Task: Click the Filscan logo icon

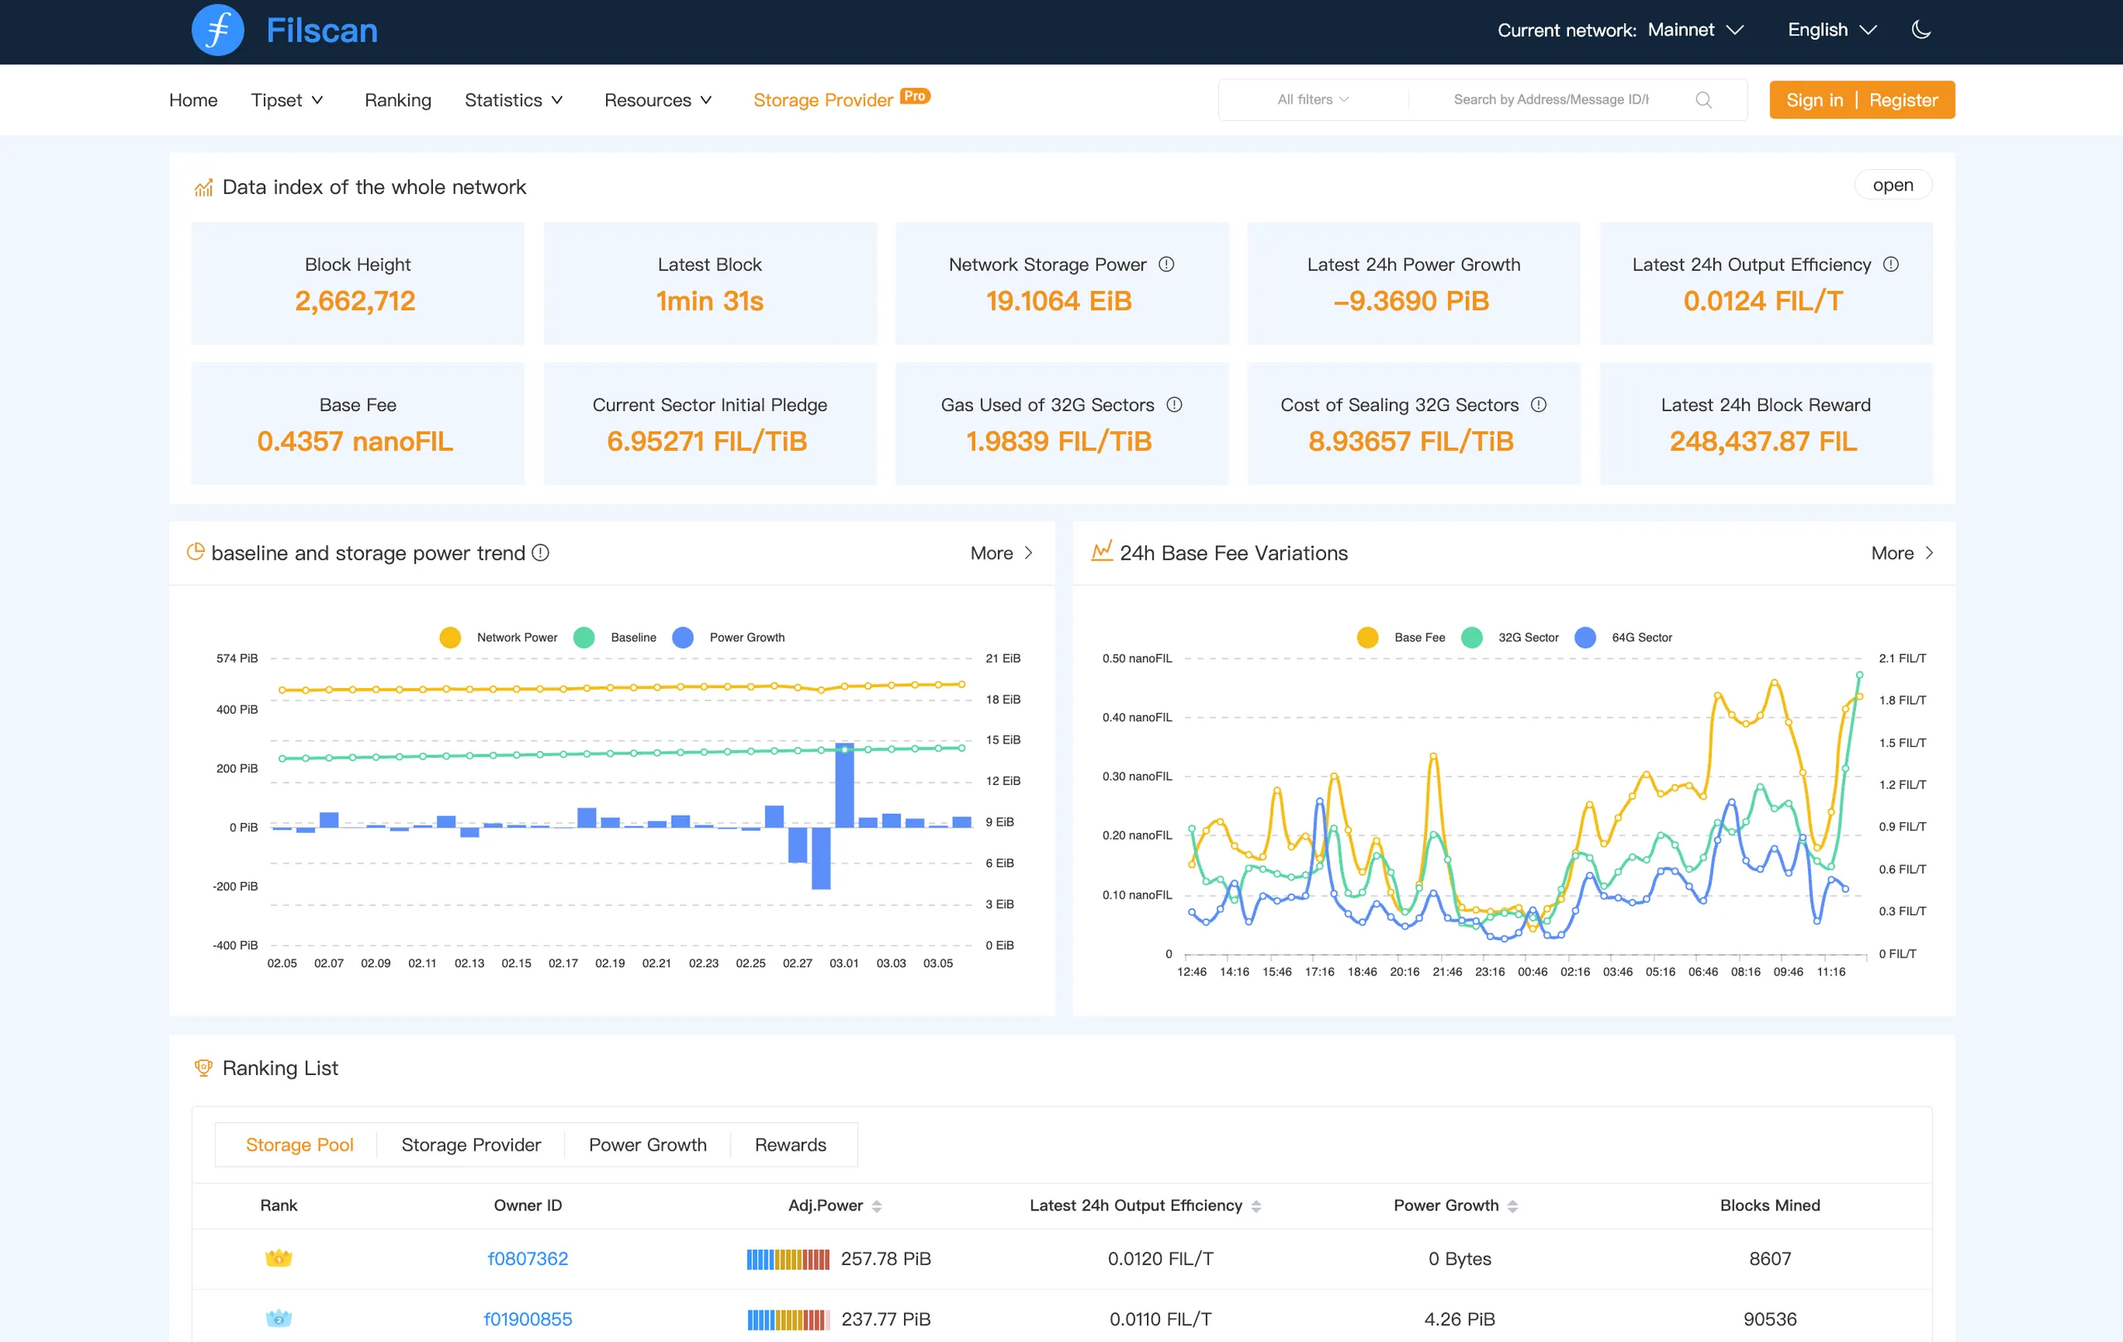Action: [x=217, y=31]
